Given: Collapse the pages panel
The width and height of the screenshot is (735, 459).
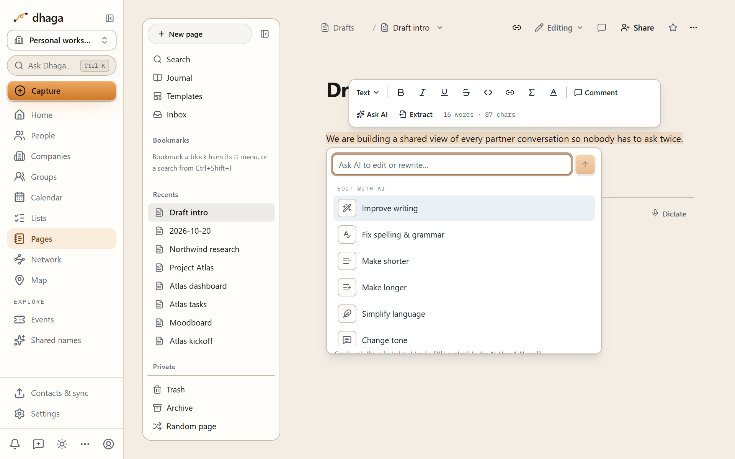Looking at the screenshot, I should (265, 34).
